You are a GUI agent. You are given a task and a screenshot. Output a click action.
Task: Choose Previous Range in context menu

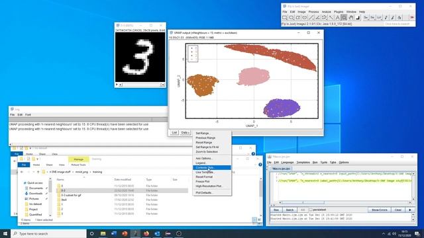click(x=212, y=138)
